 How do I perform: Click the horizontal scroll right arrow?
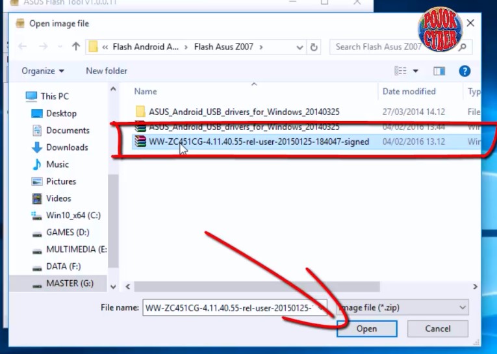tap(475, 286)
